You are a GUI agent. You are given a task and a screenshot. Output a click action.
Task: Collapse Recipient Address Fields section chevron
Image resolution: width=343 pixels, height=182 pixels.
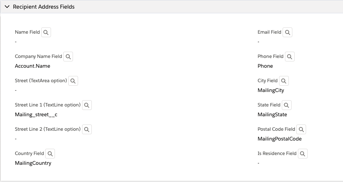point(7,7)
